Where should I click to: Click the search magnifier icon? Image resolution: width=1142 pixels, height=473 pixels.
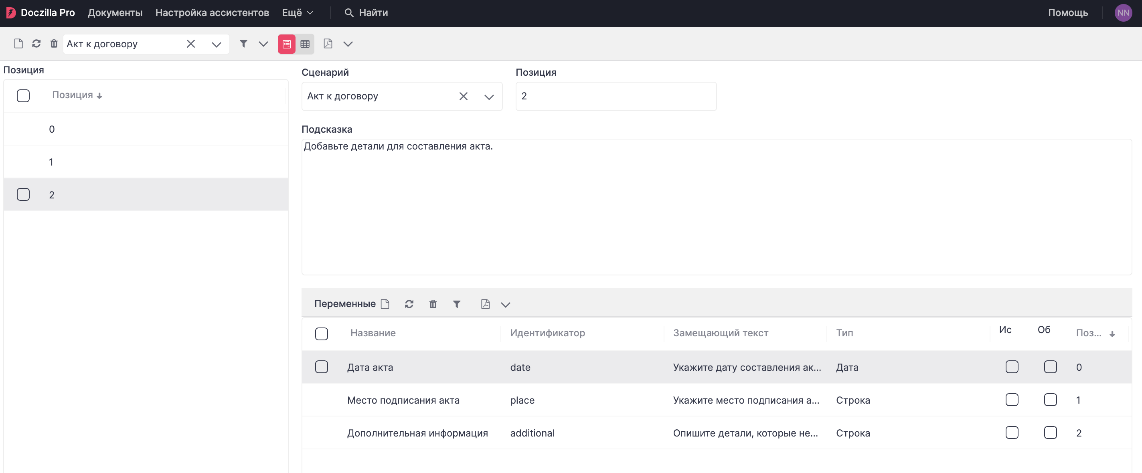[349, 13]
